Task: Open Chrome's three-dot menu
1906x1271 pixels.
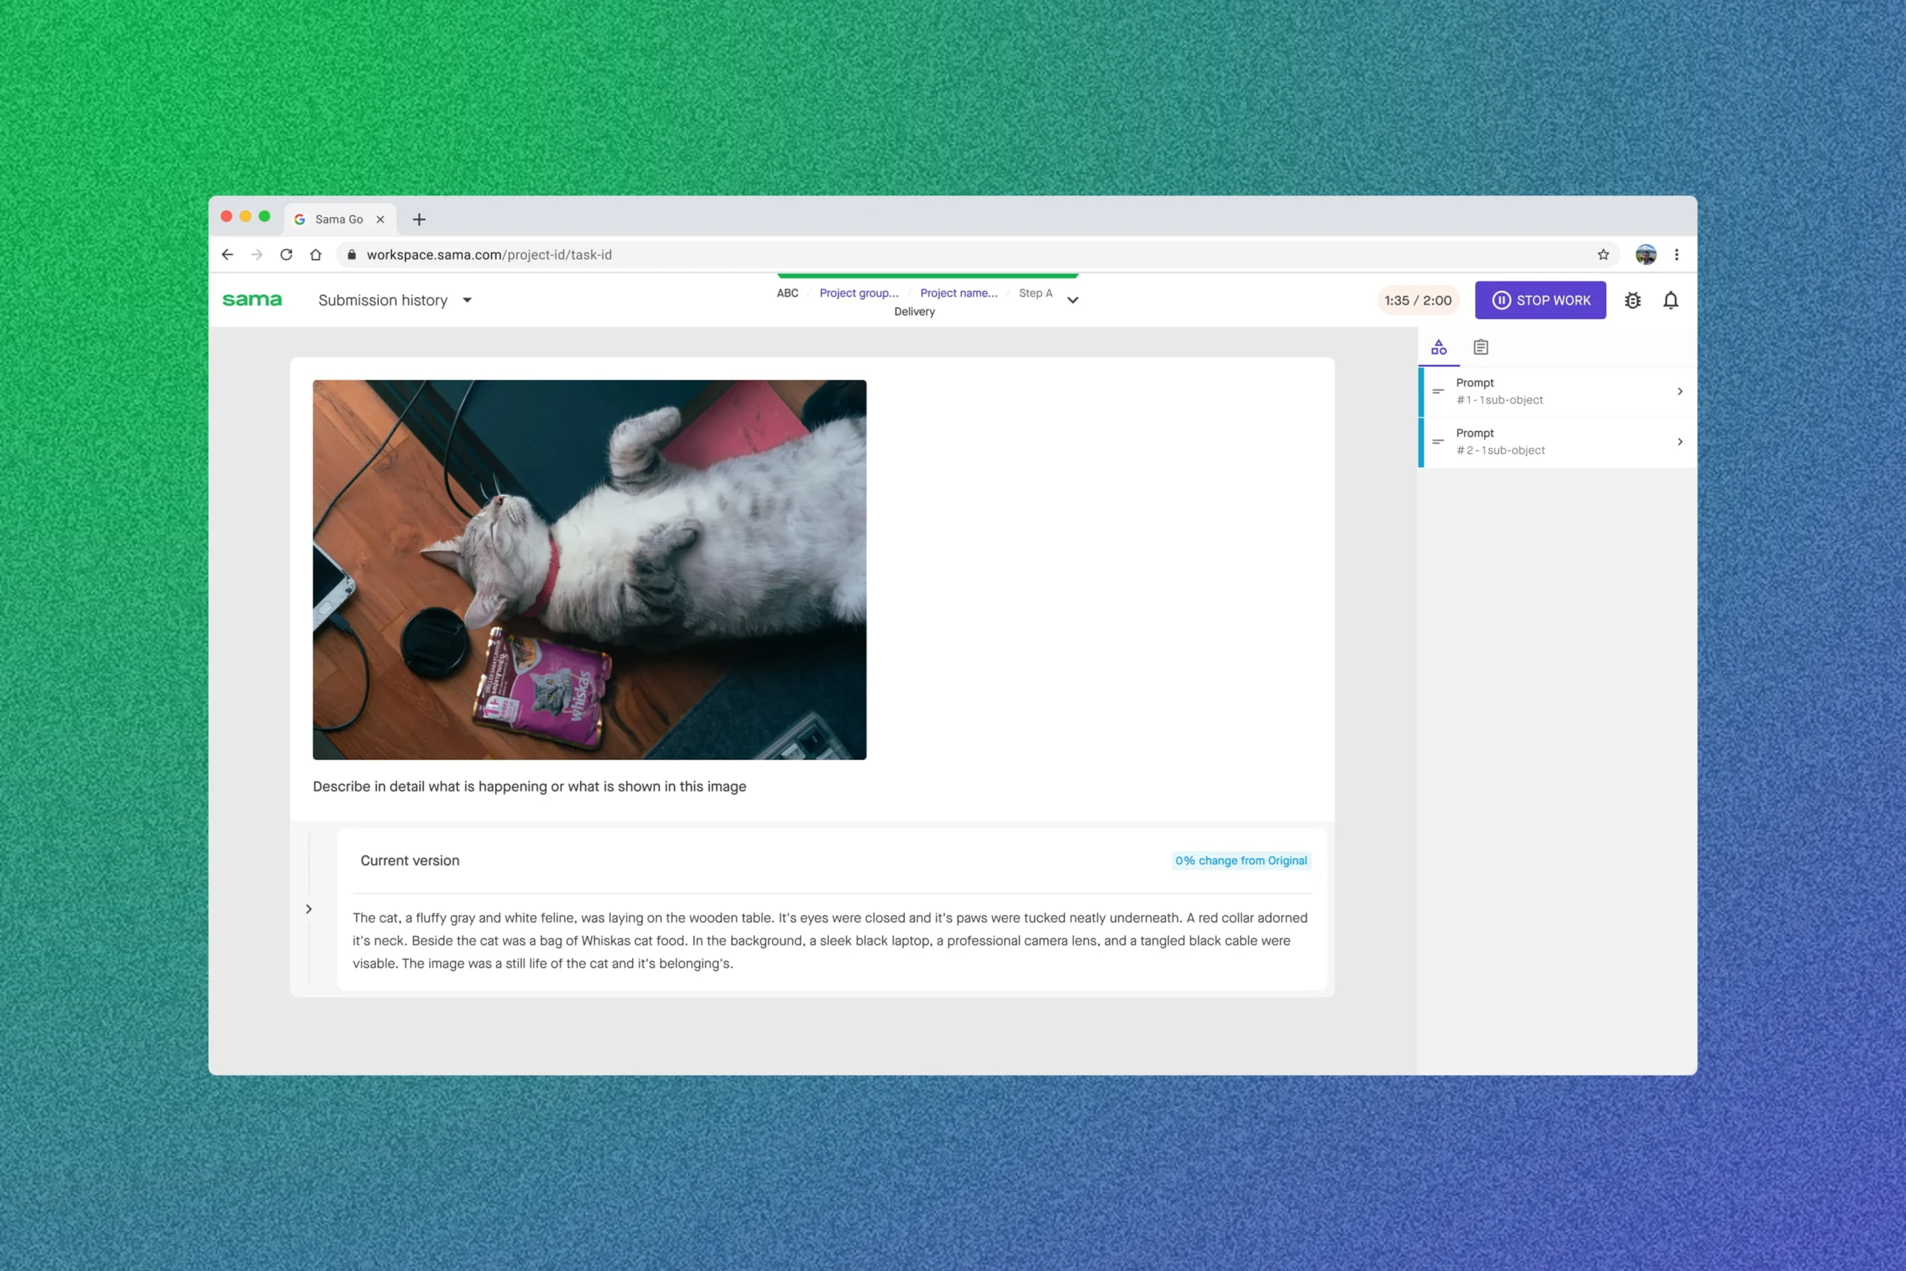Action: pyautogui.click(x=1677, y=255)
